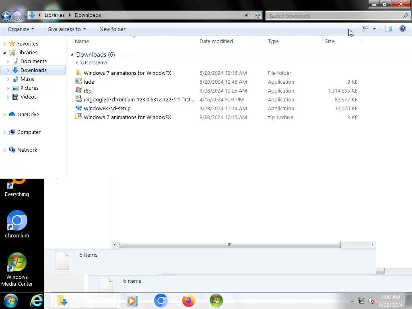Select Downloads in the navigation tree

pos(33,70)
